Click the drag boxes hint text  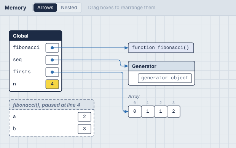tap(121, 8)
